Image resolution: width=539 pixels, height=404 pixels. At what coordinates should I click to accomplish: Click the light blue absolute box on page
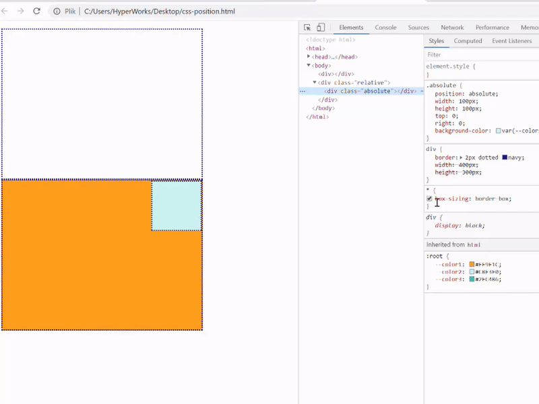(x=177, y=205)
